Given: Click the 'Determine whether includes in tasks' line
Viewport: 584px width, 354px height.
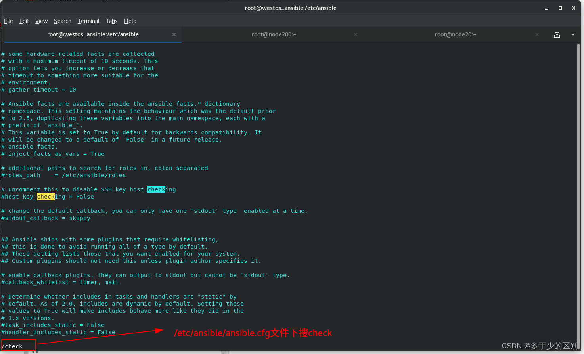Looking at the screenshot, I should pyautogui.click(x=119, y=297).
